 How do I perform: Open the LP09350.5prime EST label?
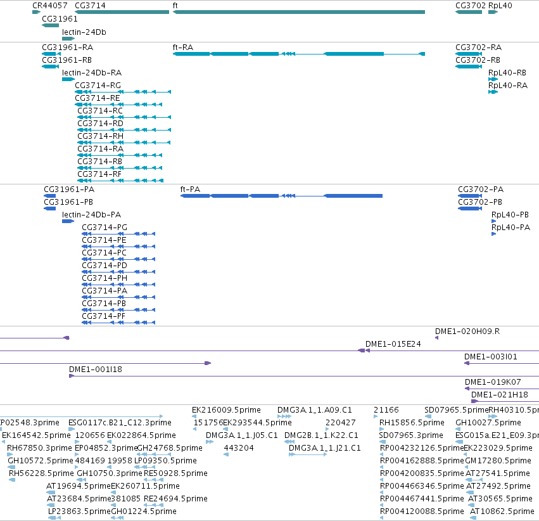tap(165, 461)
